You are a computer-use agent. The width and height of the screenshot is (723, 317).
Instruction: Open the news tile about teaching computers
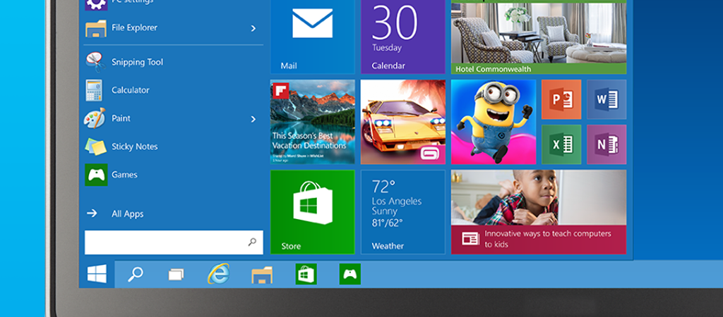tap(539, 212)
